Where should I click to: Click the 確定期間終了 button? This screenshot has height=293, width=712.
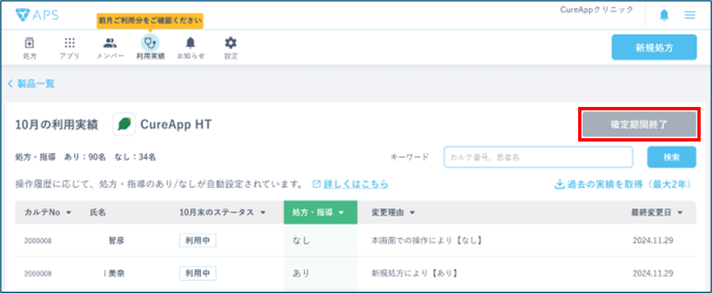click(x=639, y=124)
